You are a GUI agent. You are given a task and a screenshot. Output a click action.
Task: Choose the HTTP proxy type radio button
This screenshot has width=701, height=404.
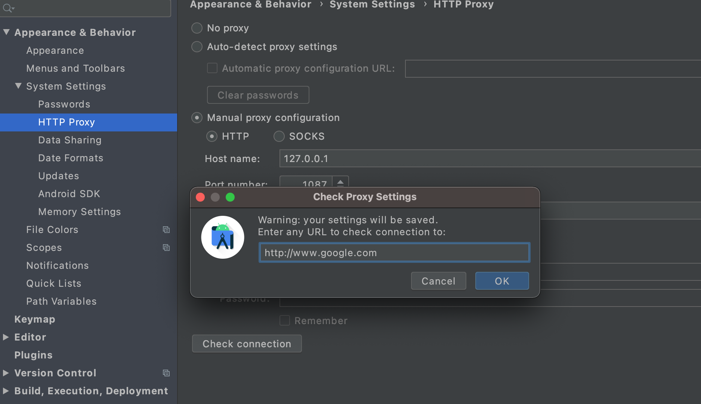212,136
